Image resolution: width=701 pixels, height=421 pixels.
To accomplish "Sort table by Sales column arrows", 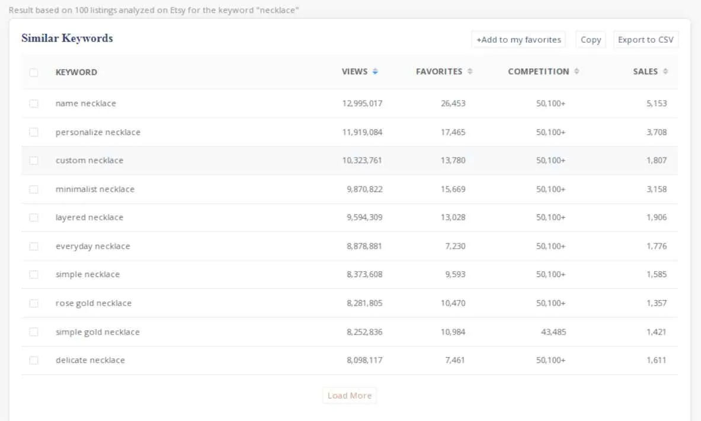I will (x=665, y=72).
